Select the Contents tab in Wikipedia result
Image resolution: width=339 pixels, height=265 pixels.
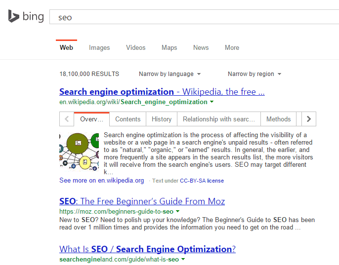(127, 119)
